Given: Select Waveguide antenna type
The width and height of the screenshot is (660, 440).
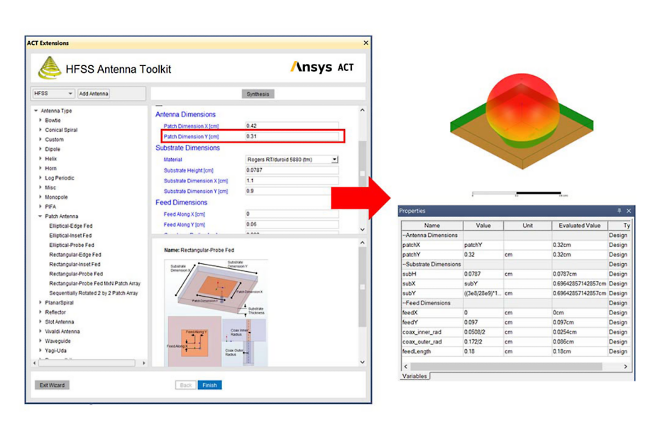Looking at the screenshot, I should (x=58, y=341).
